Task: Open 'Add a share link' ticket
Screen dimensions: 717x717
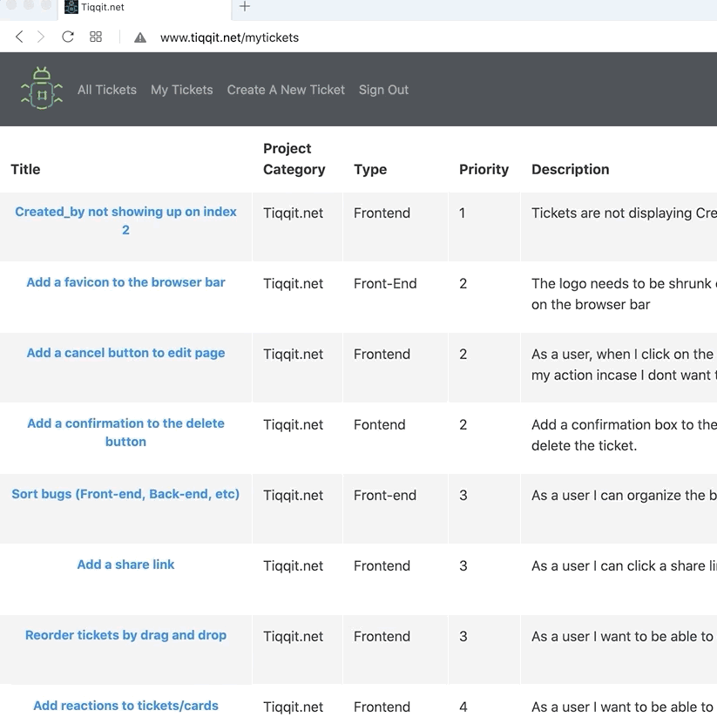Action: coord(125,565)
